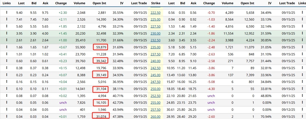
Task: Click the red-boxed 16,105 open interest value
Action: (x=101, y=102)
